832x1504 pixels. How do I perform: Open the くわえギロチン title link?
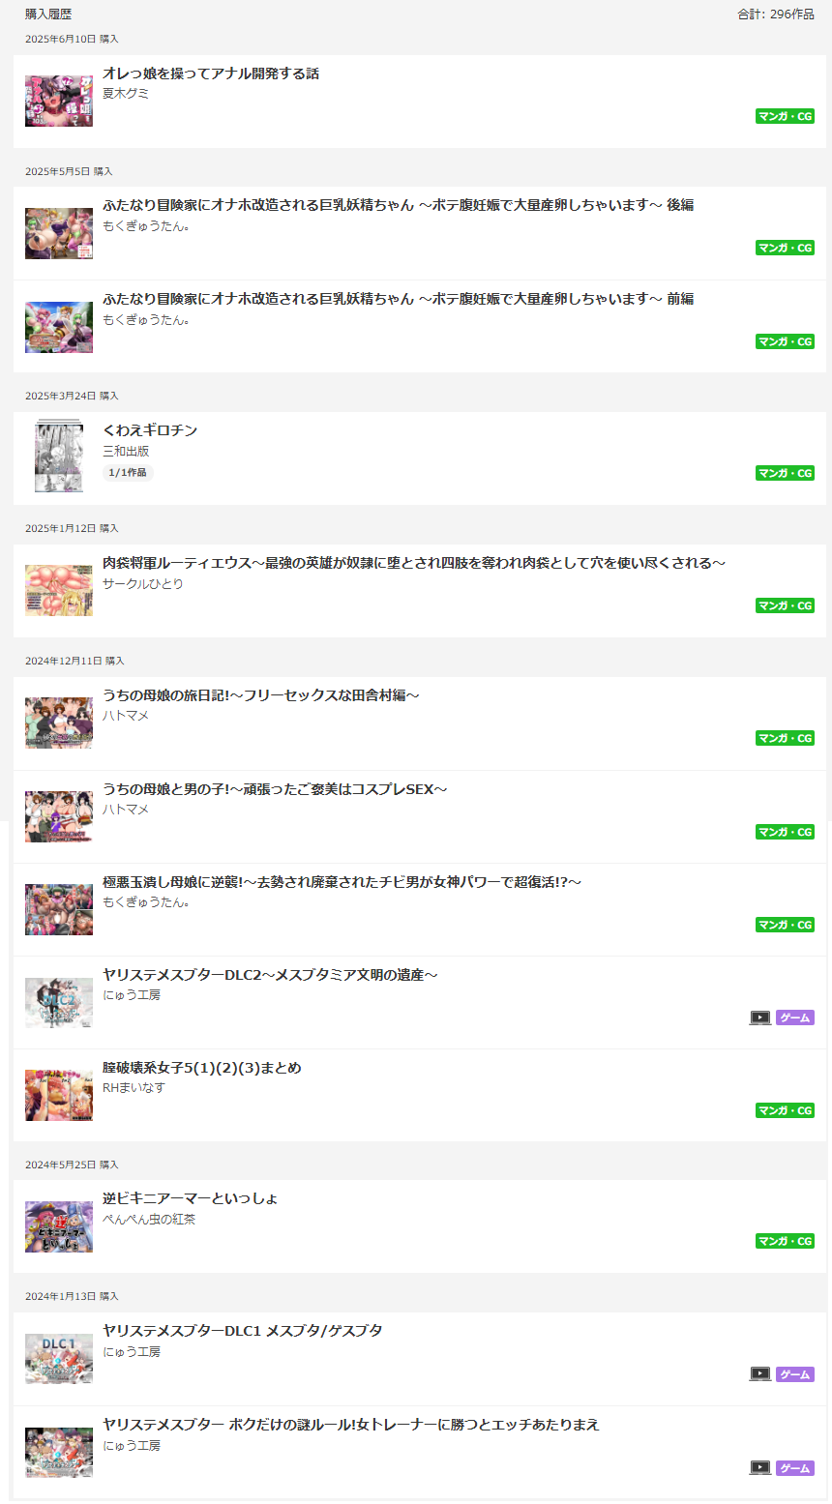(x=150, y=430)
